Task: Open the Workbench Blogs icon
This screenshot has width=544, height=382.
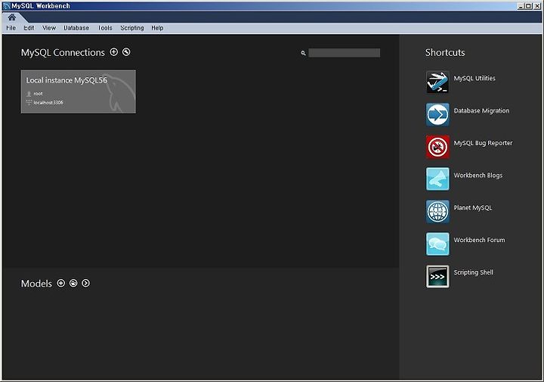Action: point(437,179)
